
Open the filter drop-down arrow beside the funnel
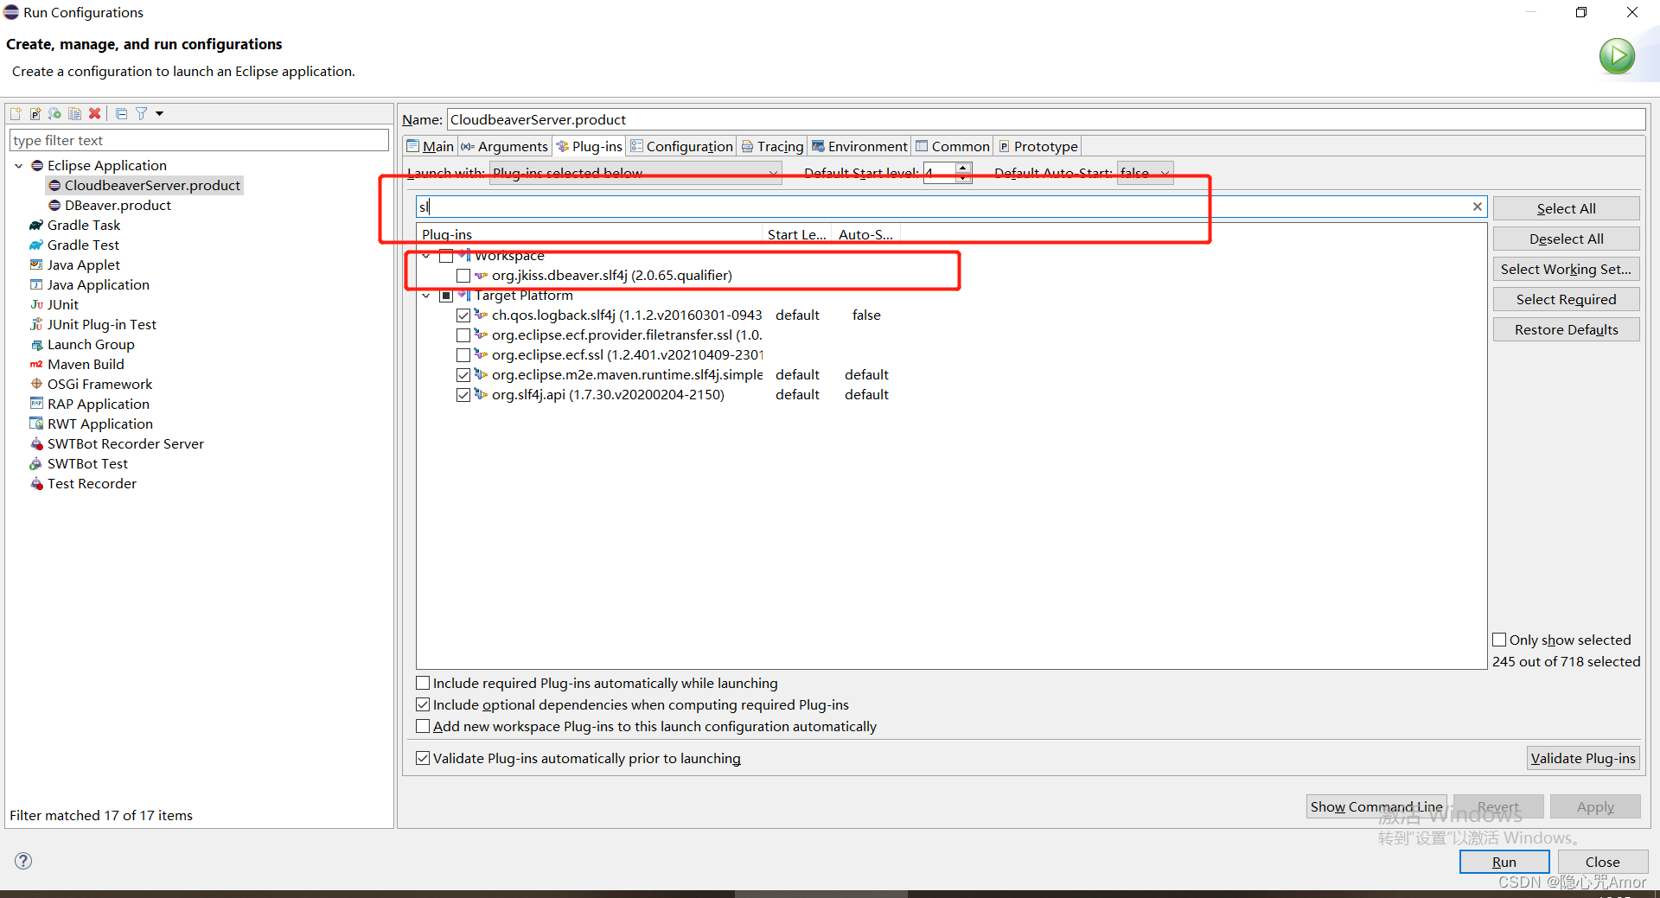[159, 113]
